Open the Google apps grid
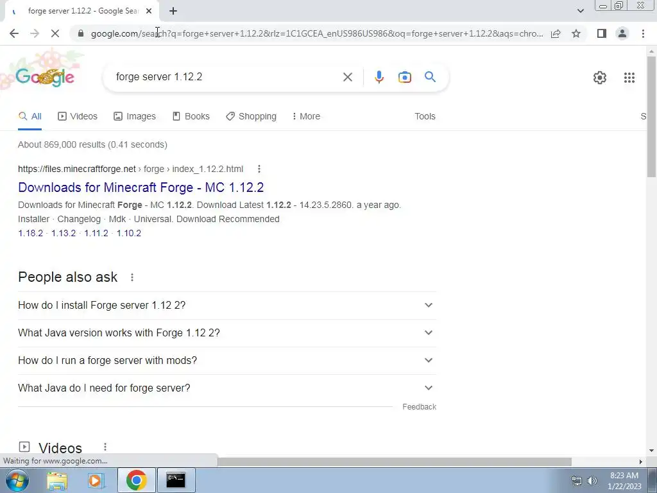Viewport: 657px width, 493px height. 629,78
